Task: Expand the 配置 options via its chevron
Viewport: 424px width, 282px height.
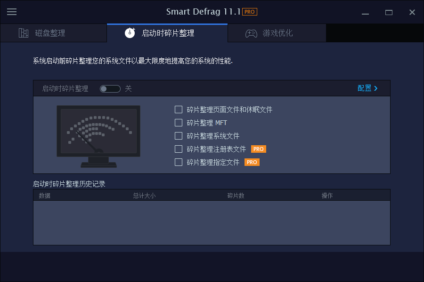Action: tap(375, 88)
